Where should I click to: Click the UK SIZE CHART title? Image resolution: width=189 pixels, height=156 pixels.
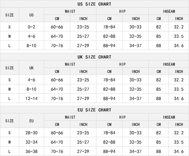94,57
